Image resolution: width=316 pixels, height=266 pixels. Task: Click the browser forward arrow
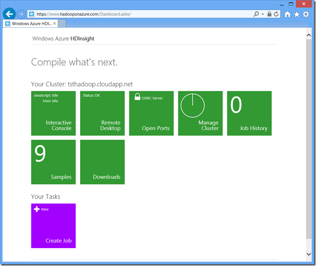pyautogui.click(x=21, y=14)
